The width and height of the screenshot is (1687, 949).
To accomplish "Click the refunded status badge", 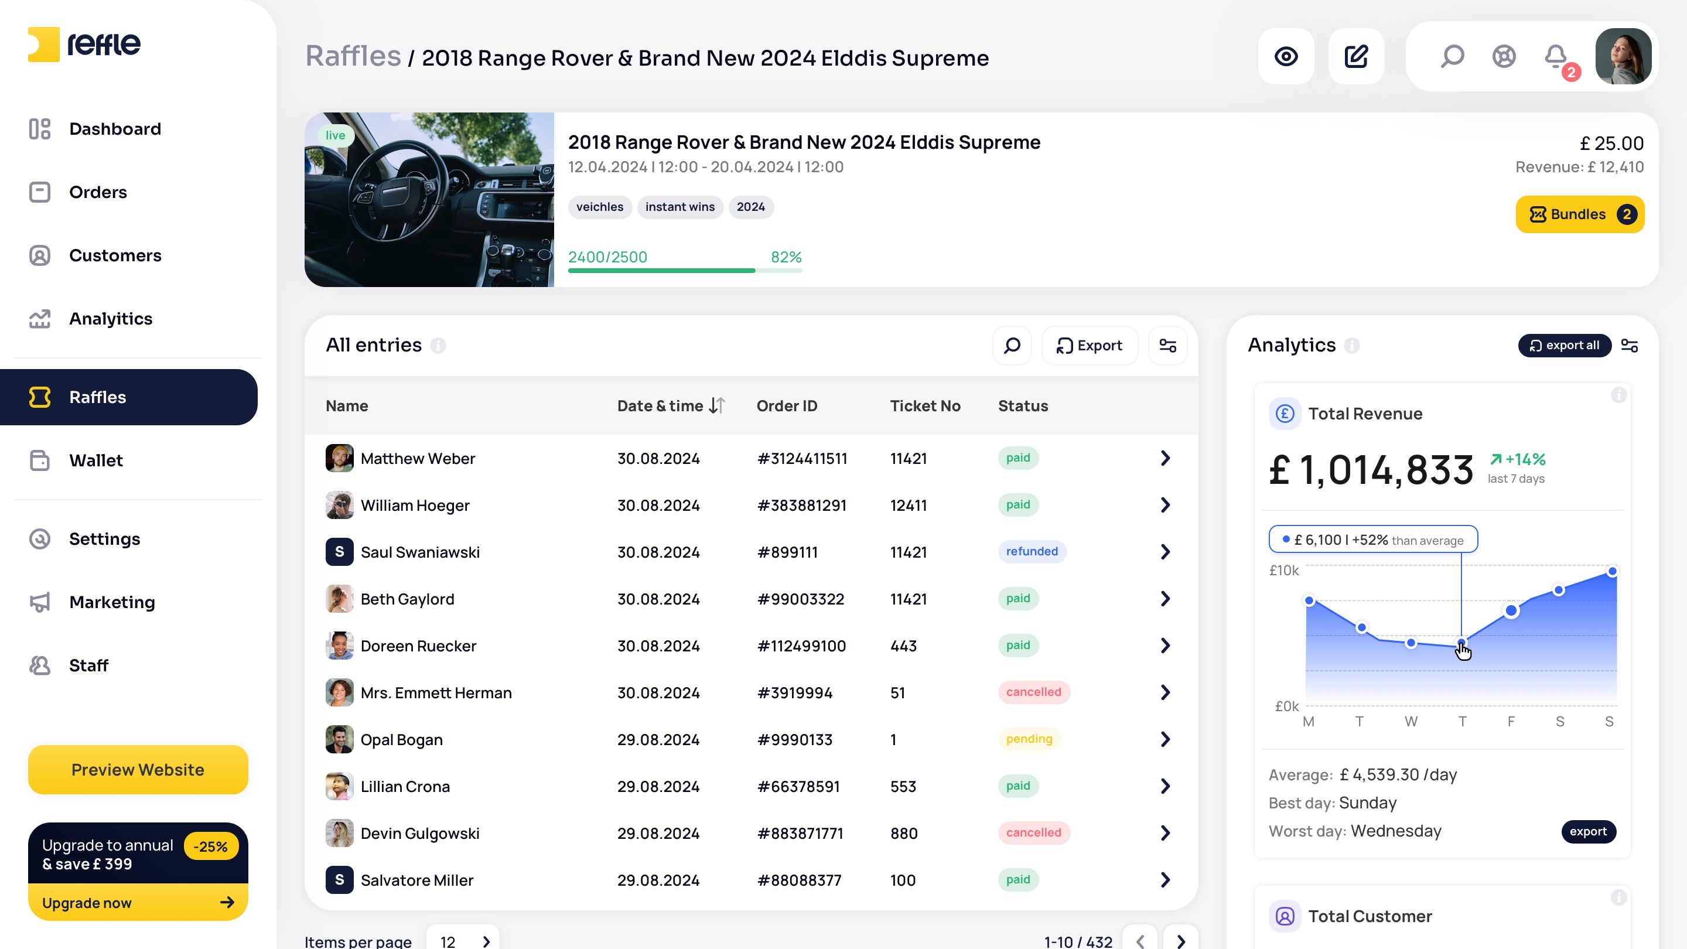I will click(x=1032, y=551).
